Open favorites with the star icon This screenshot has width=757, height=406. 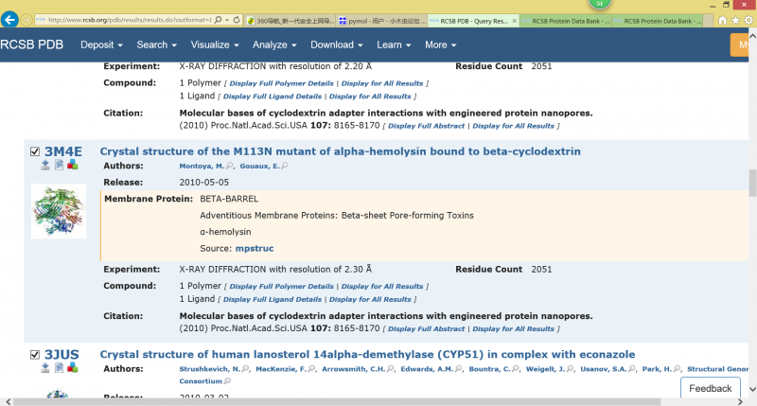pyautogui.click(x=735, y=20)
